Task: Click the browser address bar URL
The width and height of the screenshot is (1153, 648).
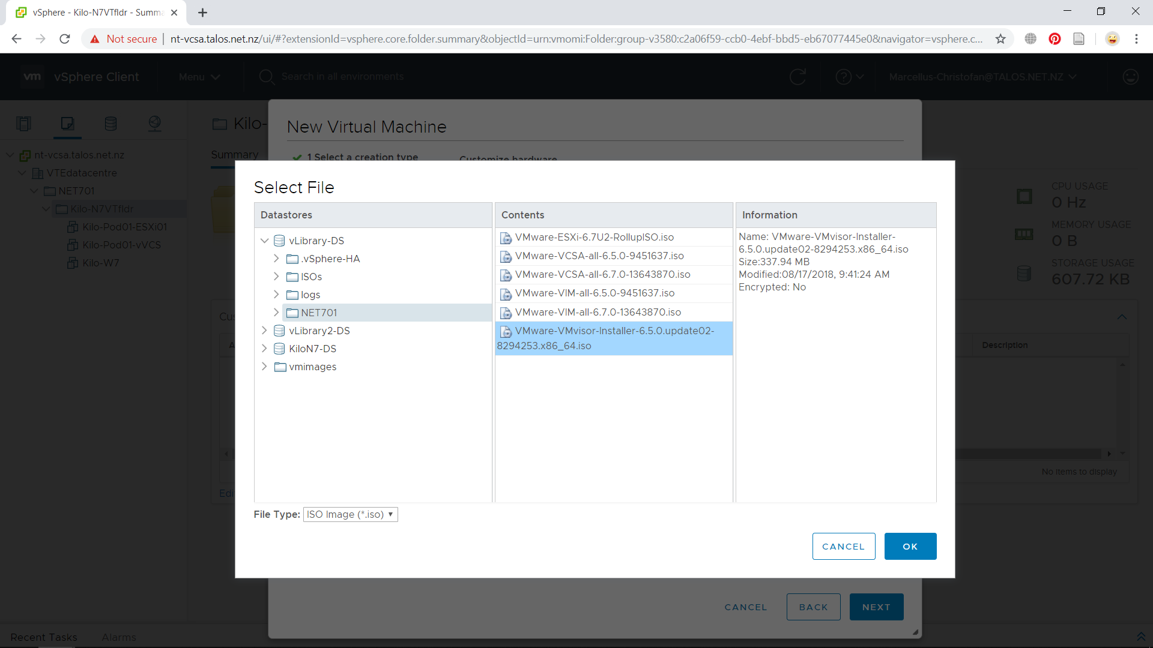Action: point(575,39)
